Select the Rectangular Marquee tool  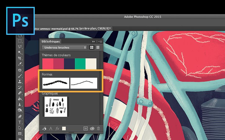coord(20,41)
